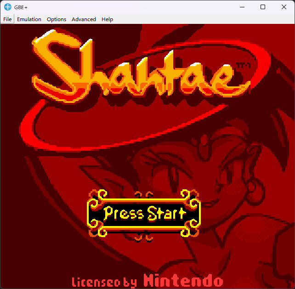Maximize the GBE+ window

click(x=263, y=7)
